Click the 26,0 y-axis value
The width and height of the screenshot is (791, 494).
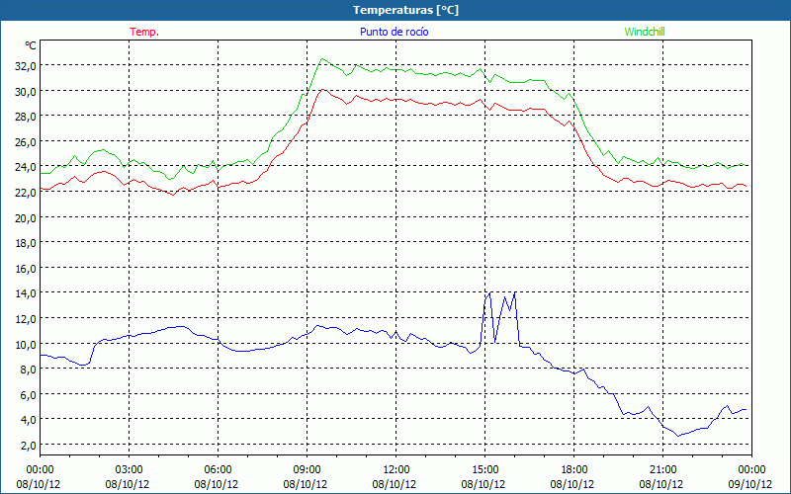pos(26,141)
